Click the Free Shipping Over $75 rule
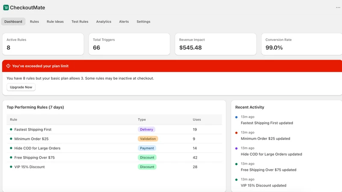 click(x=35, y=157)
